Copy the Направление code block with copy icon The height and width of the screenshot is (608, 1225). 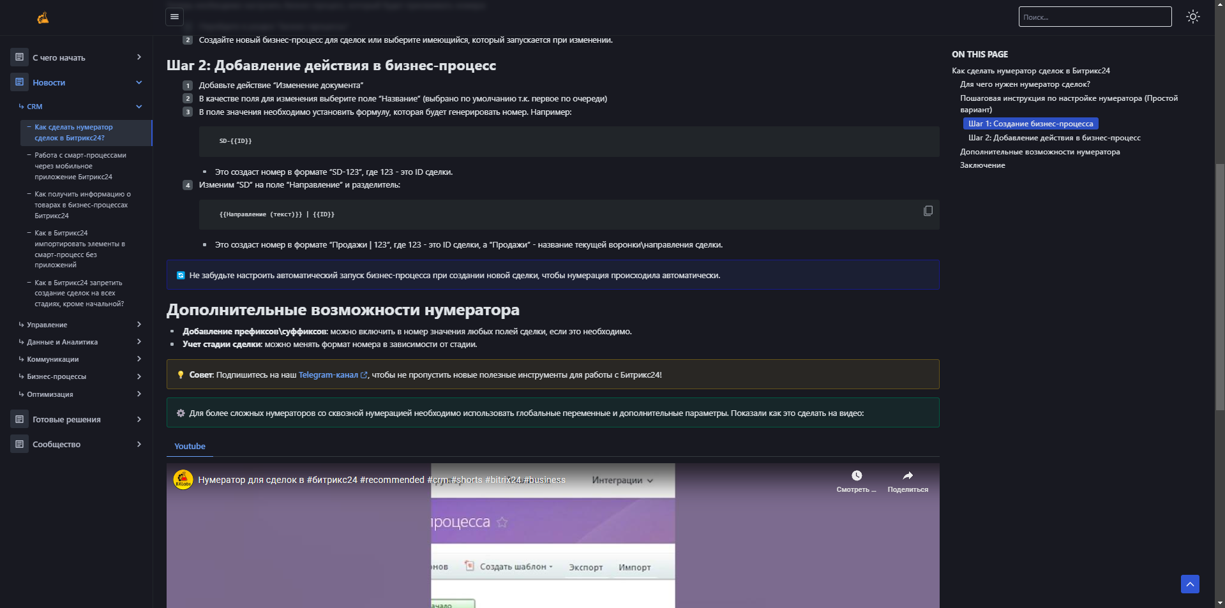coord(928,211)
